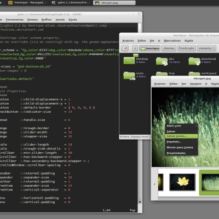
Task: Choose Propriedades in context menu
Action: 181,153
